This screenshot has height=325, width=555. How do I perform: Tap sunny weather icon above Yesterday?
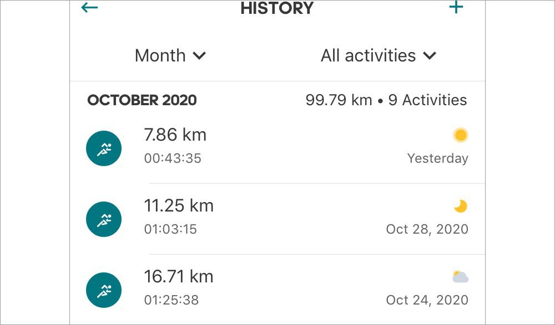[x=461, y=135]
